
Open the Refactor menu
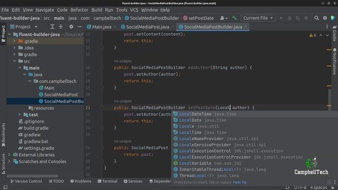79,10
